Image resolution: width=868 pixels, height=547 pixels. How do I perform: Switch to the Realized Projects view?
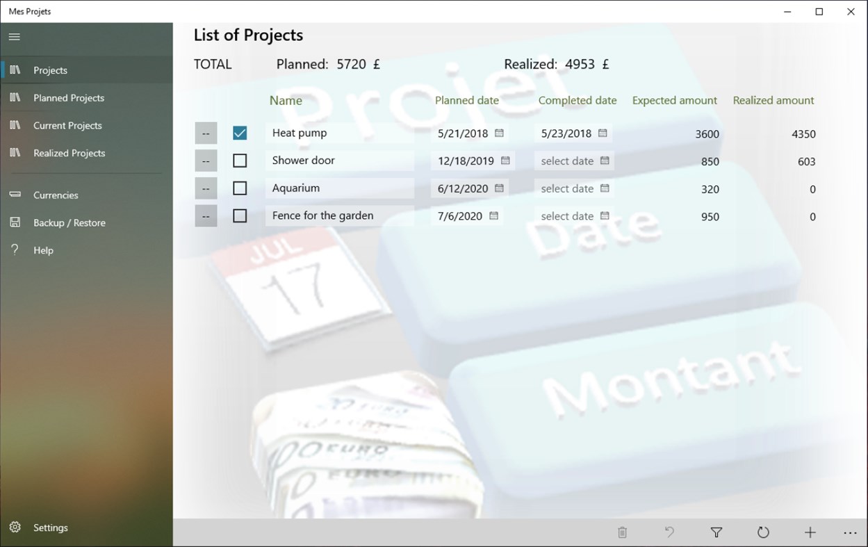tap(69, 153)
